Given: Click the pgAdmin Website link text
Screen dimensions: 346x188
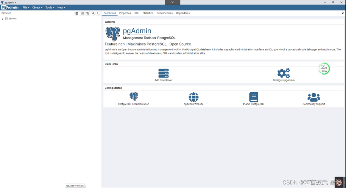Looking at the screenshot, I should (194, 104).
